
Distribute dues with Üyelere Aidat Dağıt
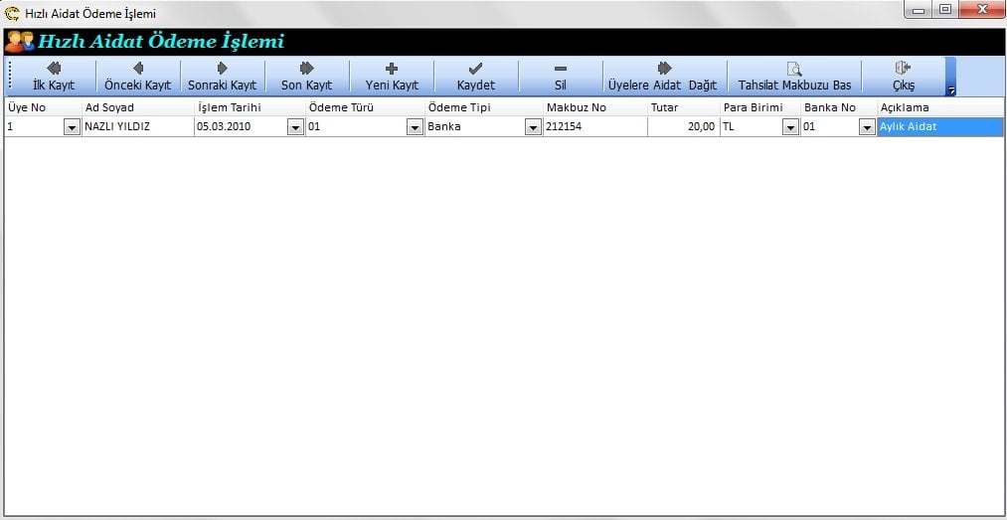click(662, 77)
